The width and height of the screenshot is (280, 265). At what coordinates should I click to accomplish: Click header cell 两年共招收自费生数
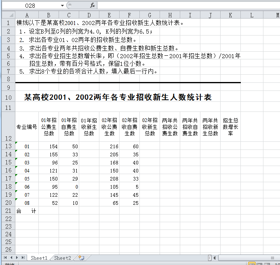(190, 127)
